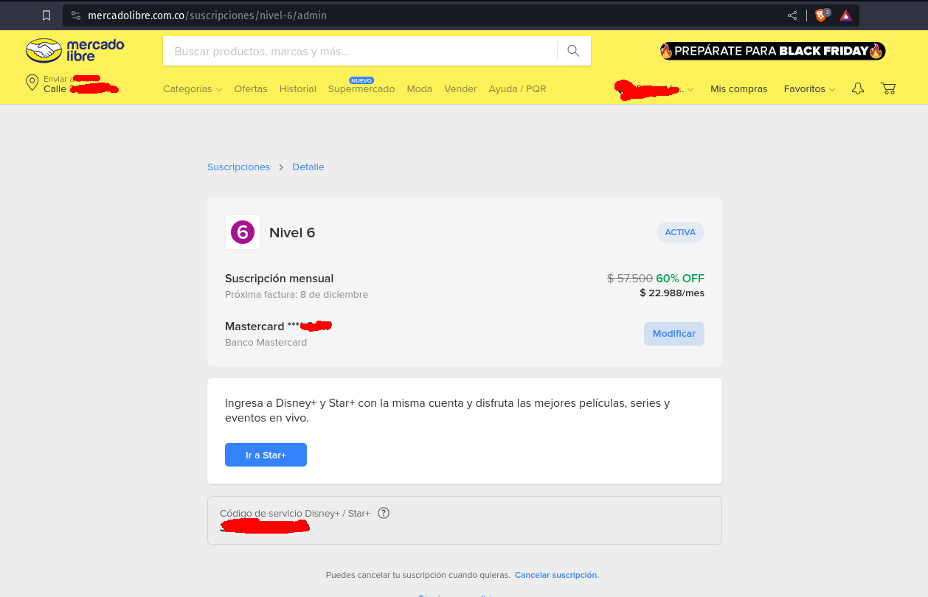Click the product search input field
Image resolution: width=928 pixels, height=597 pixels.
360,51
